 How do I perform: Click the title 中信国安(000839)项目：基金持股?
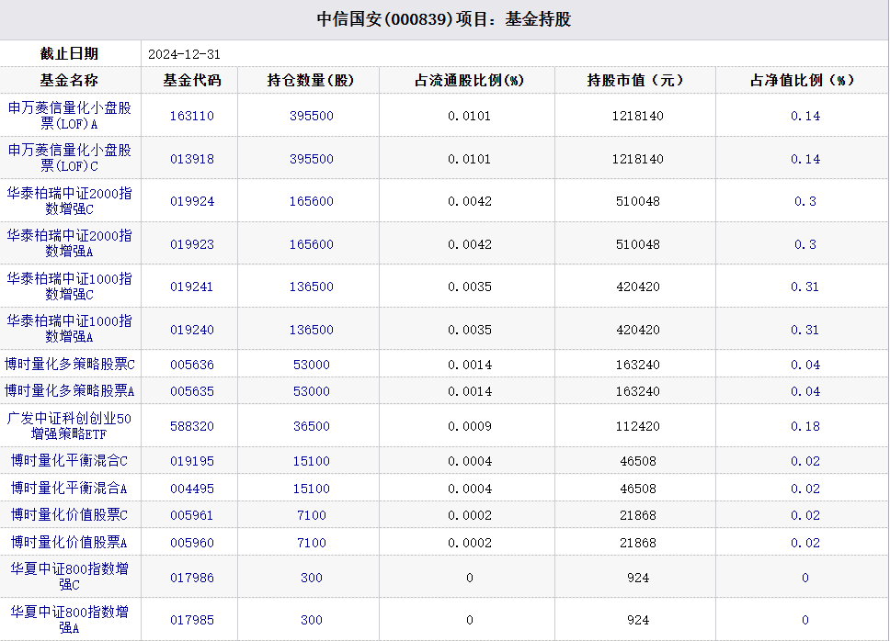click(444, 19)
